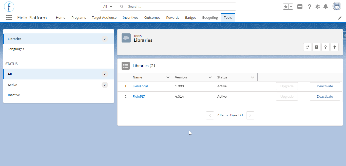
Task: Click the Active status of FieloPLT
Action: 222,97
